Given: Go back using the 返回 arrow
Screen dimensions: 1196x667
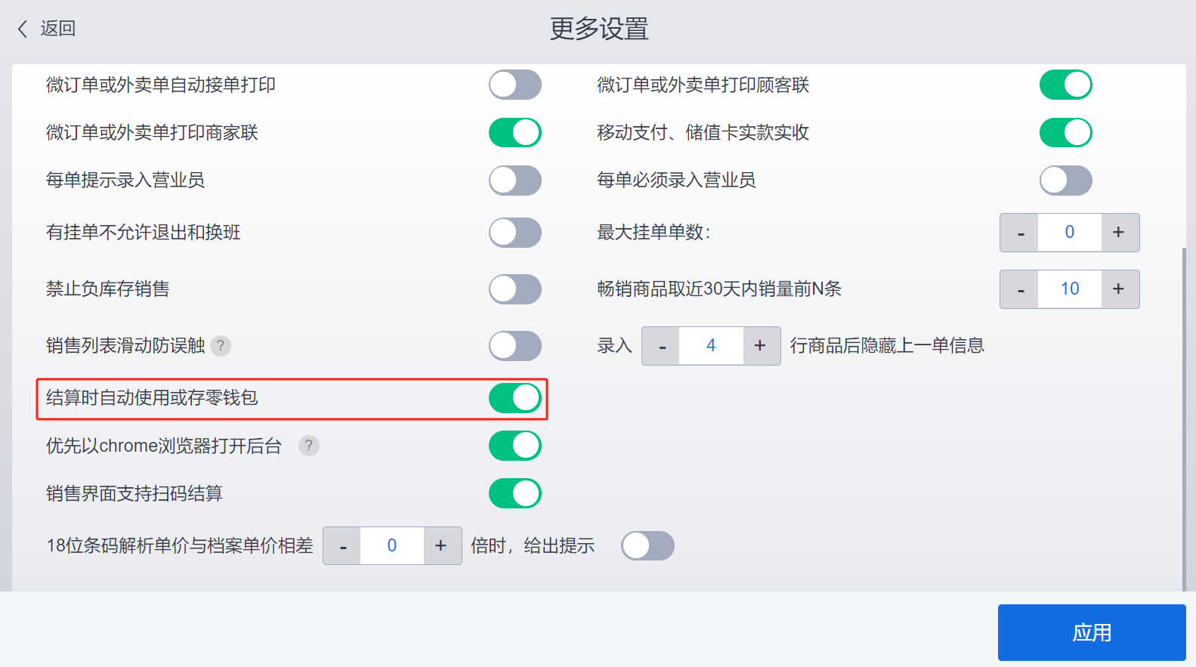Looking at the screenshot, I should coord(46,29).
